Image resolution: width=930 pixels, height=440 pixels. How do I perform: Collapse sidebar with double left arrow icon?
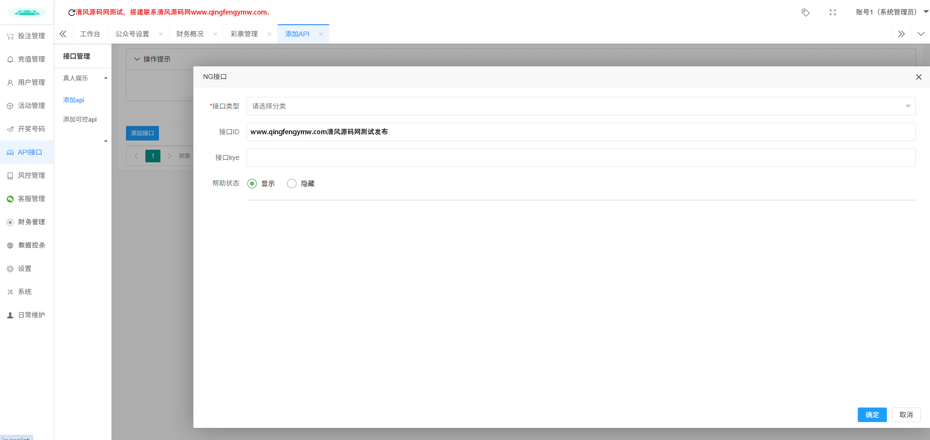pyautogui.click(x=63, y=34)
